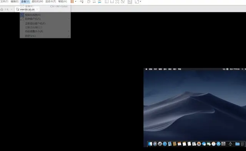Take a snapshot with the clock toolbar icon

click(89, 2)
